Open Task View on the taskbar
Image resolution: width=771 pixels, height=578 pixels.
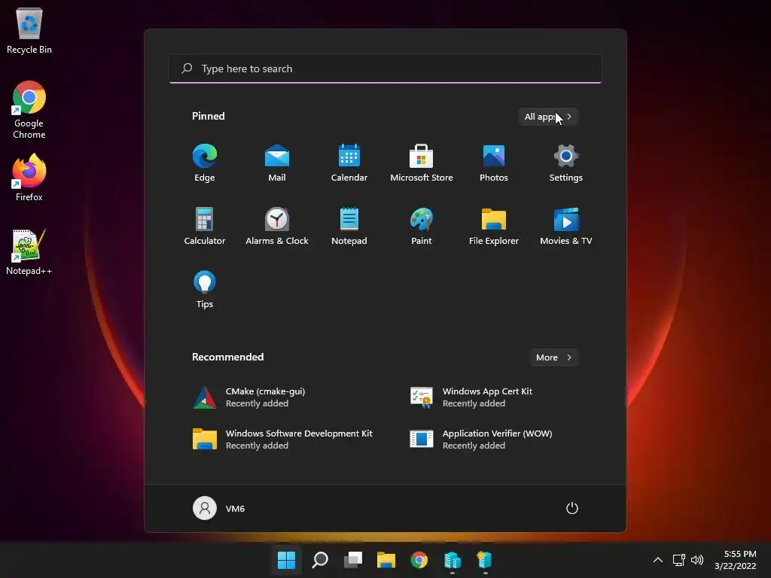pyautogui.click(x=353, y=560)
